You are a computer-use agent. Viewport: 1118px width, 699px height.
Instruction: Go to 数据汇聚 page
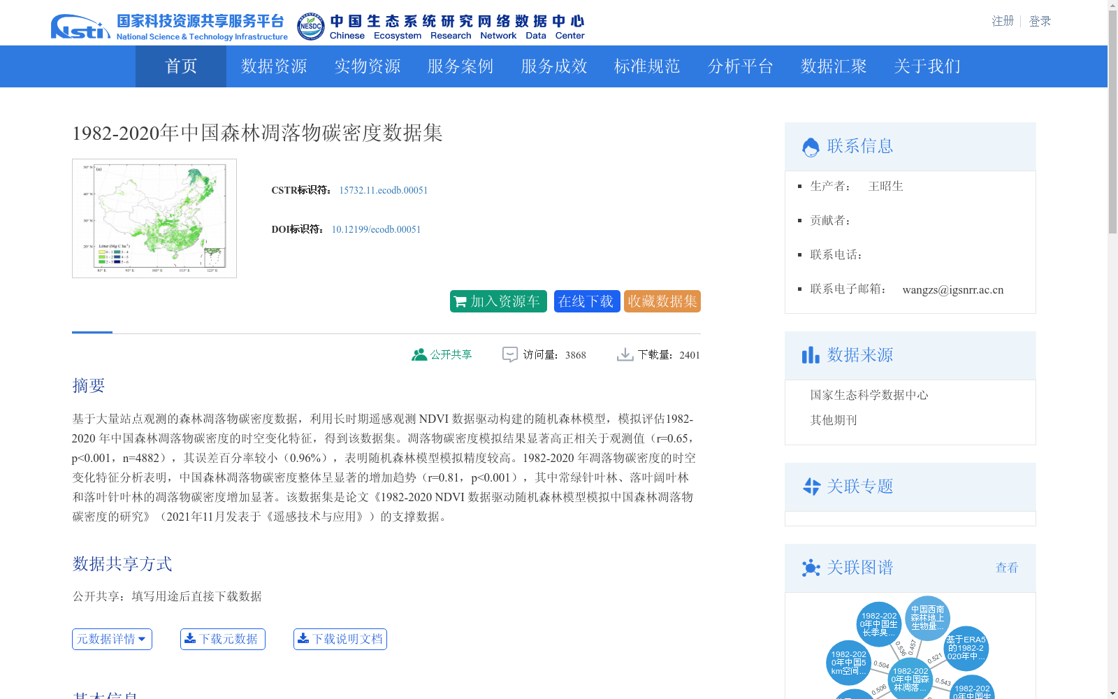(834, 66)
